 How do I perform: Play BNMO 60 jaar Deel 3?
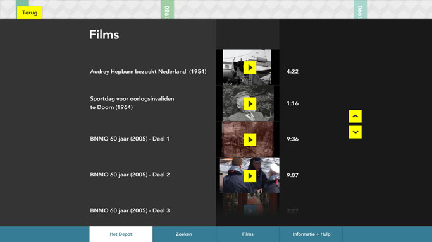click(250, 210)
